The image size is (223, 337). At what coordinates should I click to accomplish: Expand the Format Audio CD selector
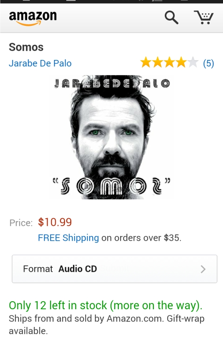click(115, 269)
